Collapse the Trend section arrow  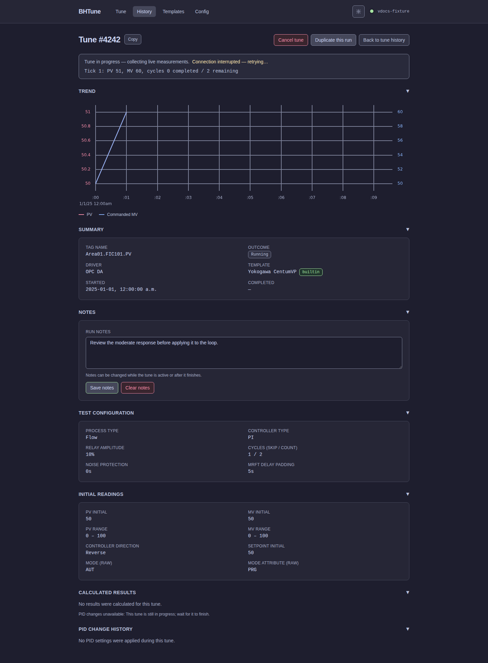(x=408, y=91)
